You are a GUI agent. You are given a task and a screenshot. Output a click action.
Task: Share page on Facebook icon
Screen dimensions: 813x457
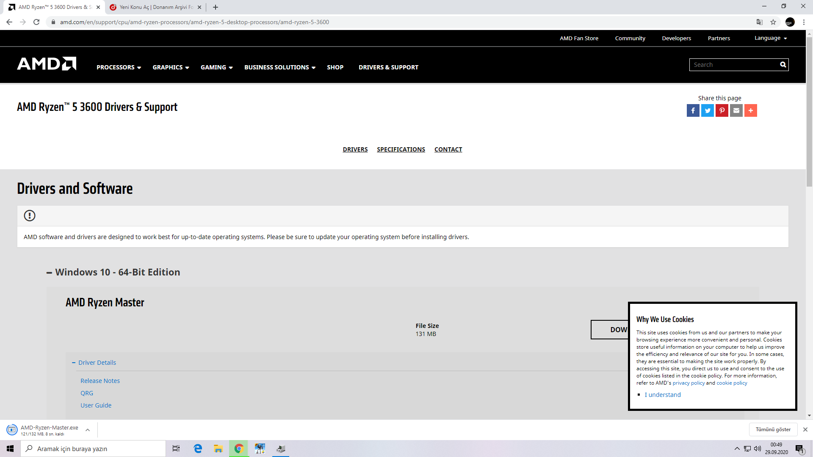click(693, 110)
